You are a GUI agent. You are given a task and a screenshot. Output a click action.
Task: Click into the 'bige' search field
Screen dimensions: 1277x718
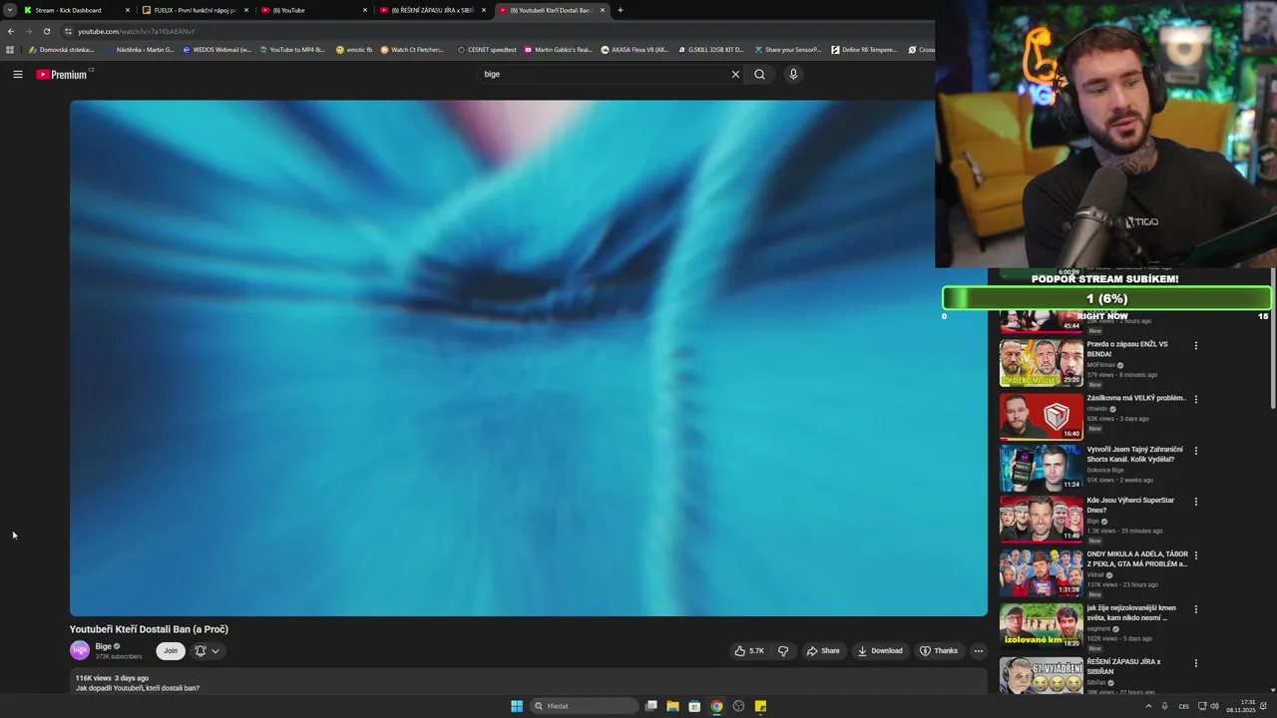pyautogui.click(x=604, y=74)
